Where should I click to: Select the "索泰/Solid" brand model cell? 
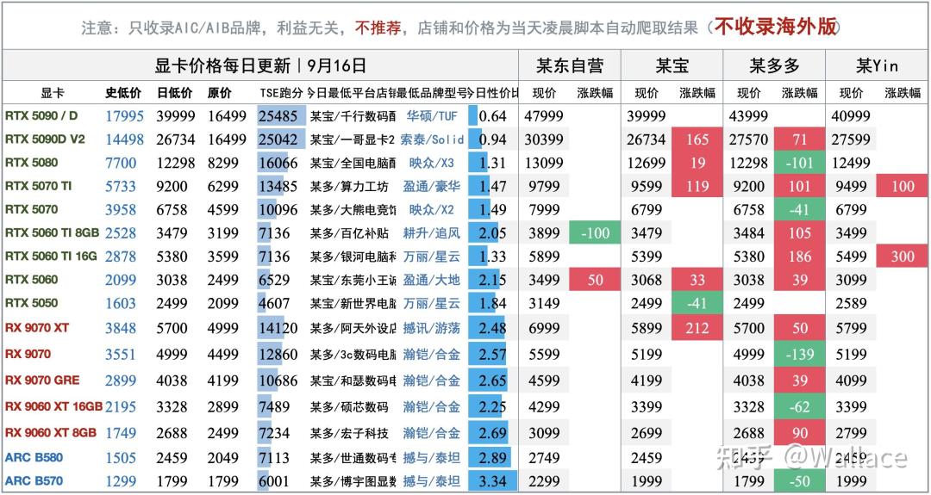click(x=432, y=139)
